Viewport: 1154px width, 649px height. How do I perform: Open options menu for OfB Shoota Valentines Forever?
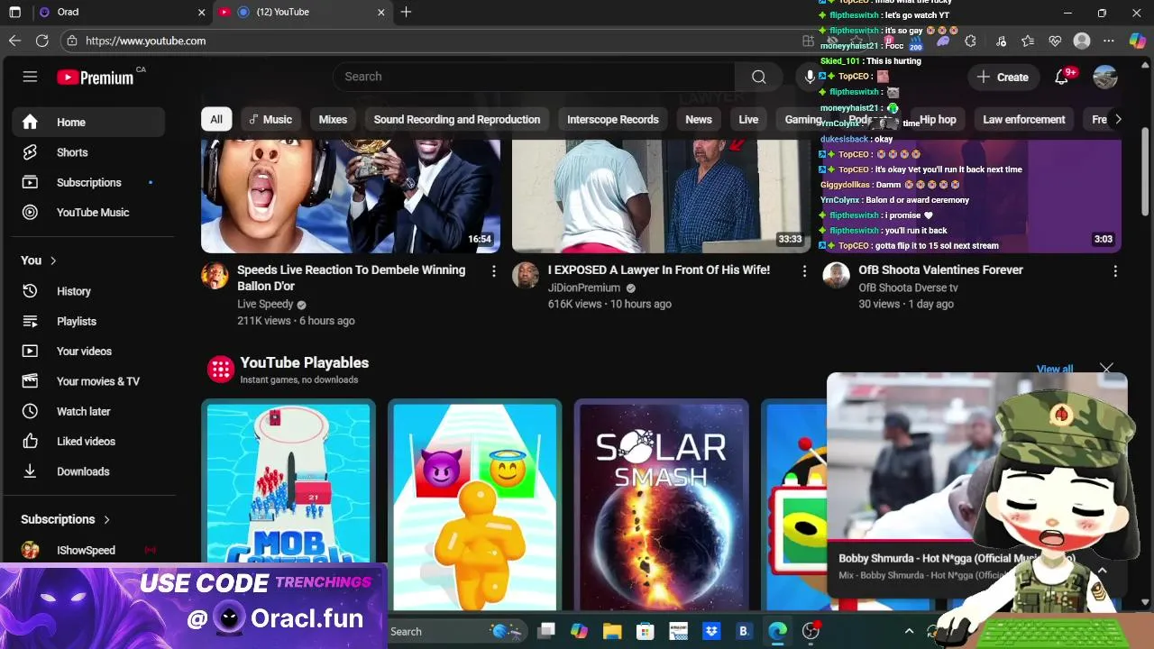pyautogui.click(x=1115, y=271)
